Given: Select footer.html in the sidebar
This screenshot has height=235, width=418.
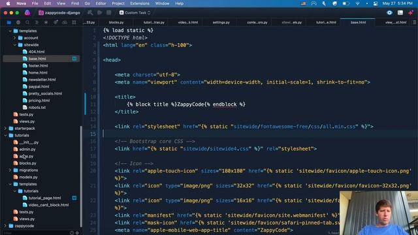Looking at the screenshot, I should pos(38,65).
